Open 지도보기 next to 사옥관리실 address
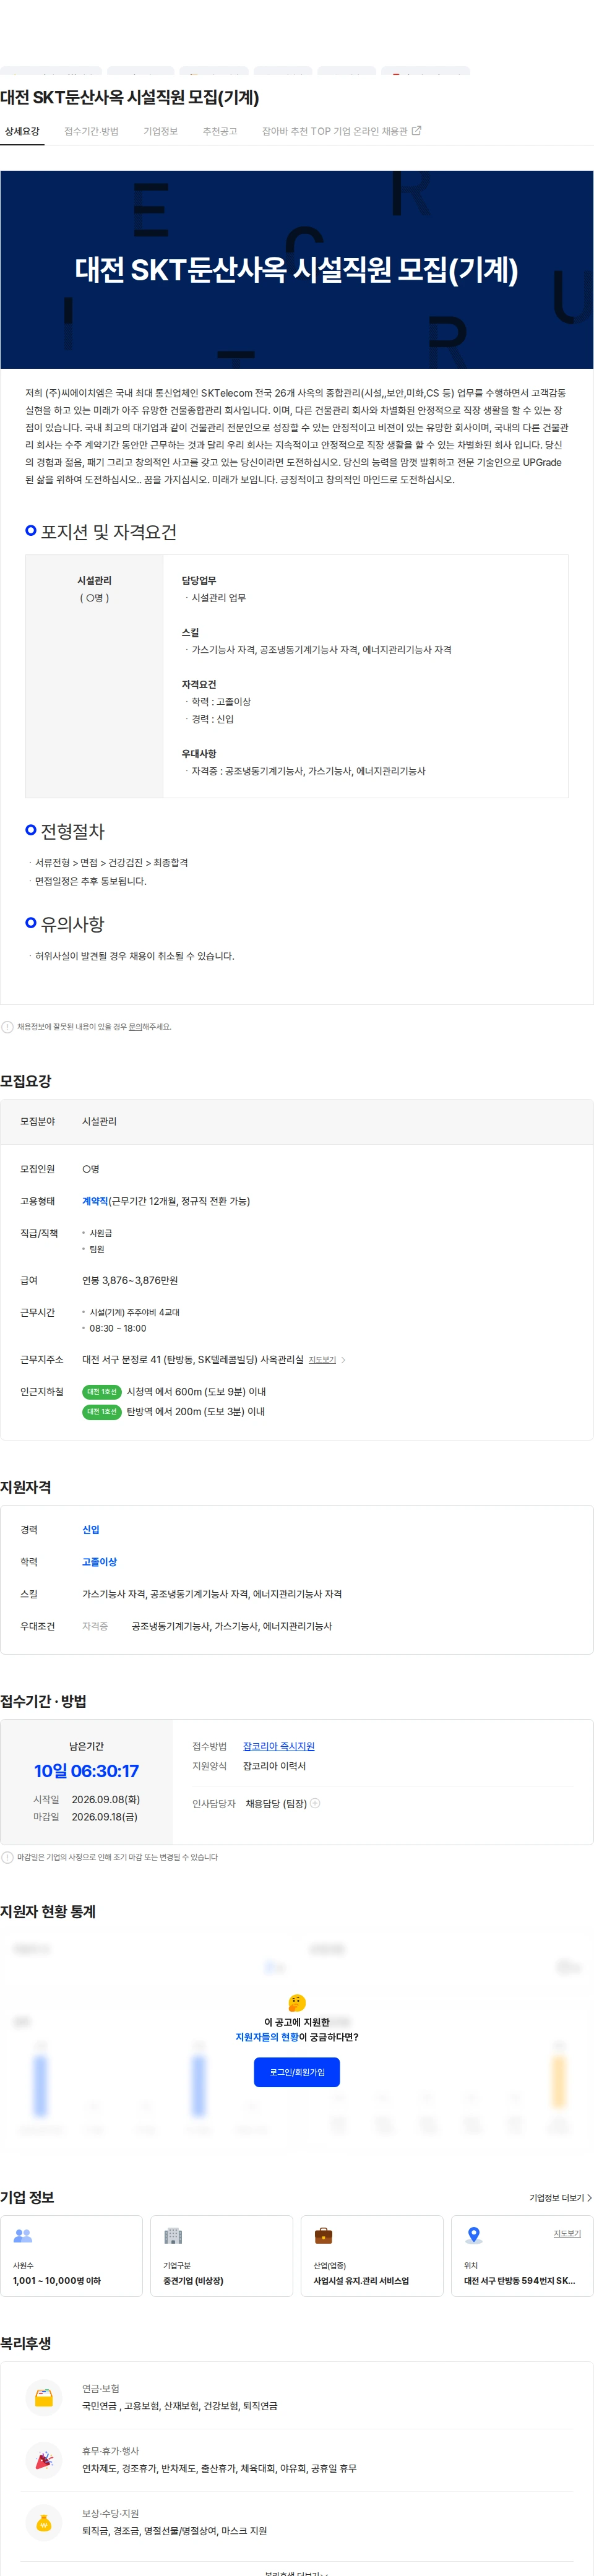594x2576 pixels. click(322, 1360)
